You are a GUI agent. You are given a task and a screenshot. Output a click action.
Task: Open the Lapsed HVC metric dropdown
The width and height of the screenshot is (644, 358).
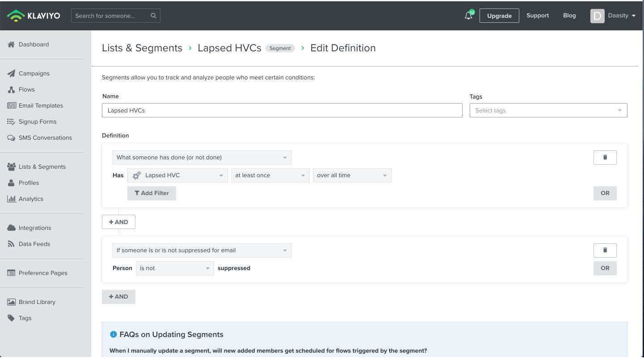tap(177, 175)
